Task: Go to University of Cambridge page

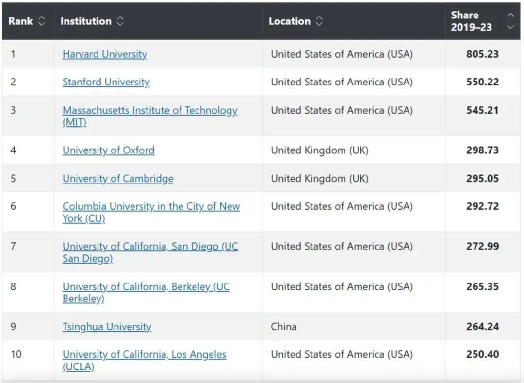Action: tap(118, 178)
